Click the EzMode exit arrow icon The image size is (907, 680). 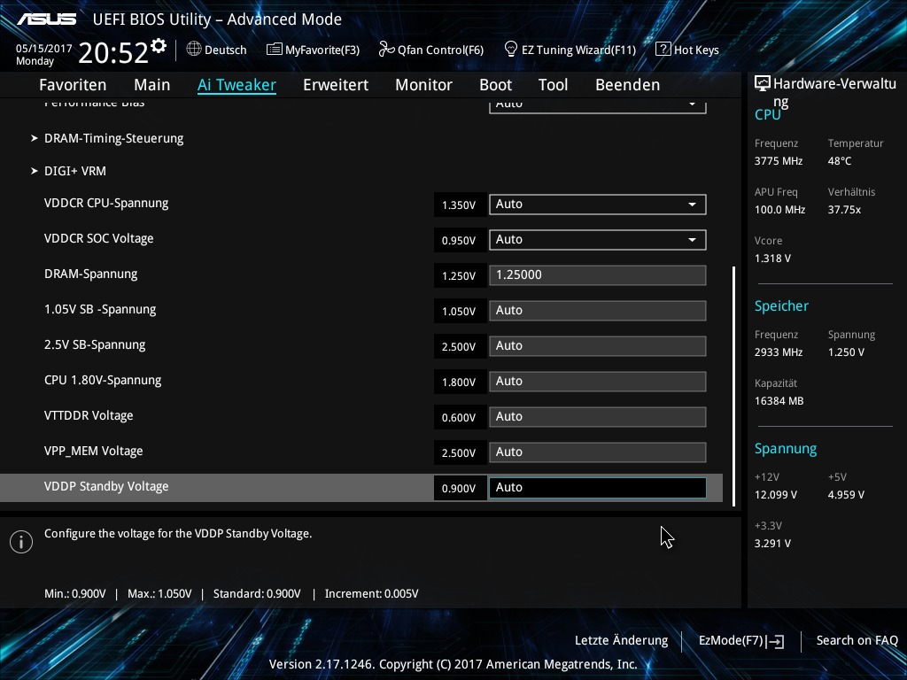776,641
